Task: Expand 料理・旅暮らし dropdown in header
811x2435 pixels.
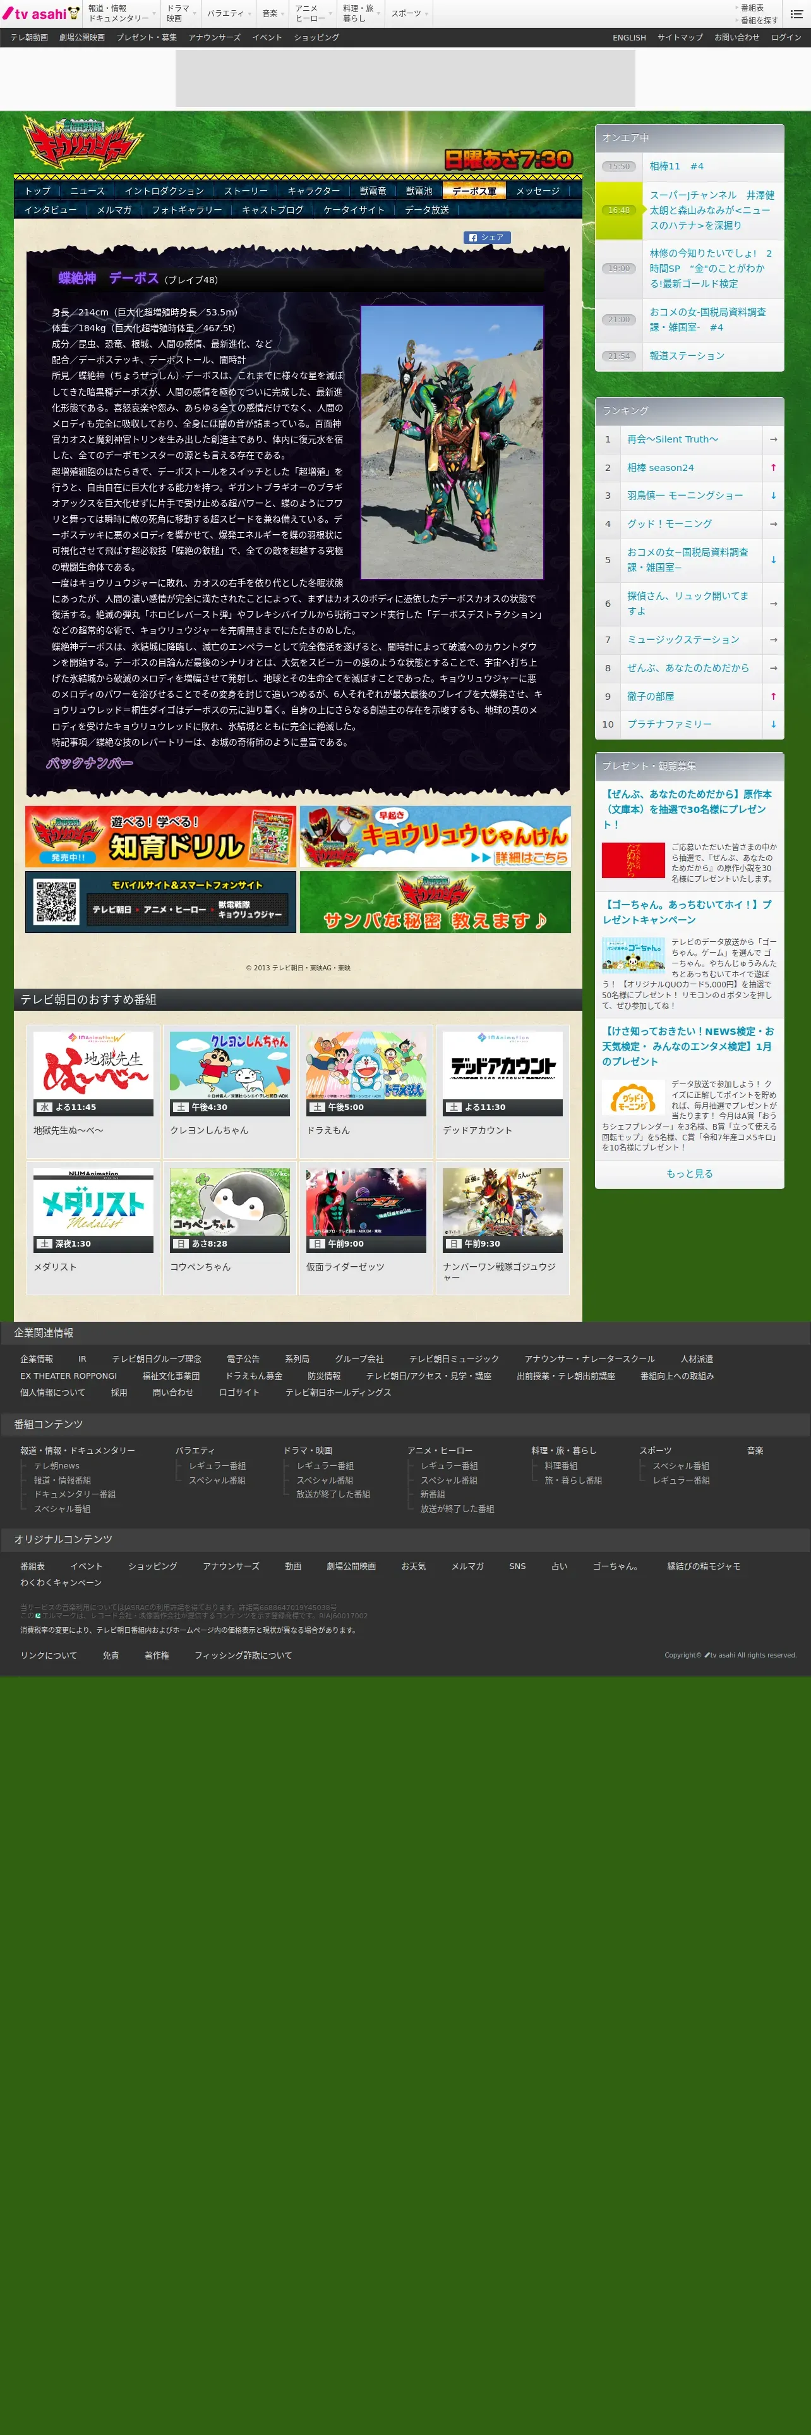Action: pos(361,13)
